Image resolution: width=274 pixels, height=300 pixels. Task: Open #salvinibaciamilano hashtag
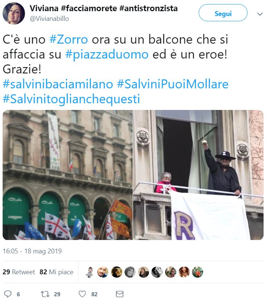pyautogui.click(x=58, y=84)
